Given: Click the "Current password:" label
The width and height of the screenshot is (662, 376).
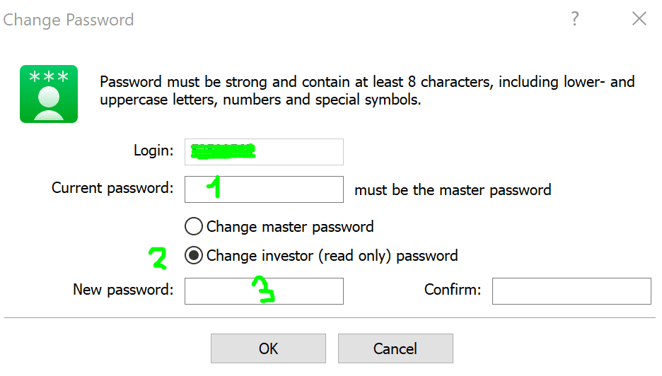Looking at the screenshot, I should [x=112, y=189].
